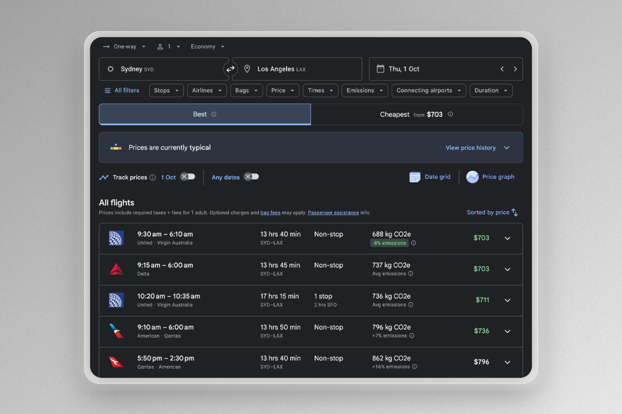This screenshot has height=414, width=622.
Task: Click emissions info icon for 736 kg flight
Action: tap(411, 305)
